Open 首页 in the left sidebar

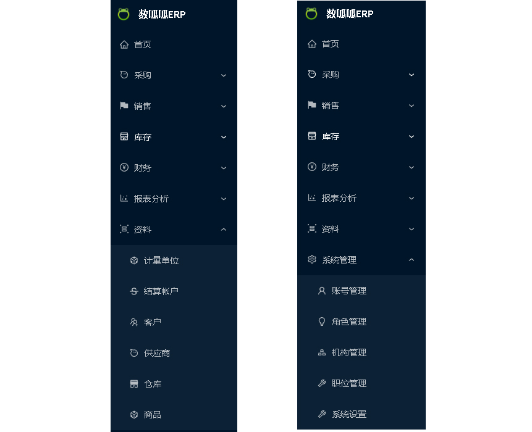click(174, 44)
